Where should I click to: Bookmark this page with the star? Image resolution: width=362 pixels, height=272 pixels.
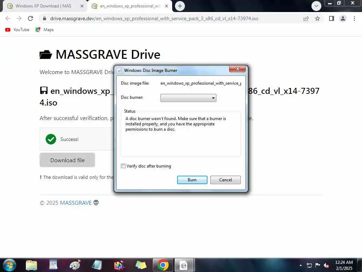317,18
